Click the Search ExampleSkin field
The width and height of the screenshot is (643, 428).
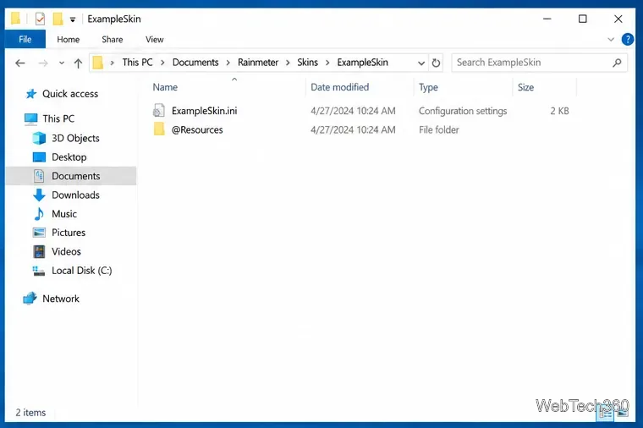[x=539, y=63]
